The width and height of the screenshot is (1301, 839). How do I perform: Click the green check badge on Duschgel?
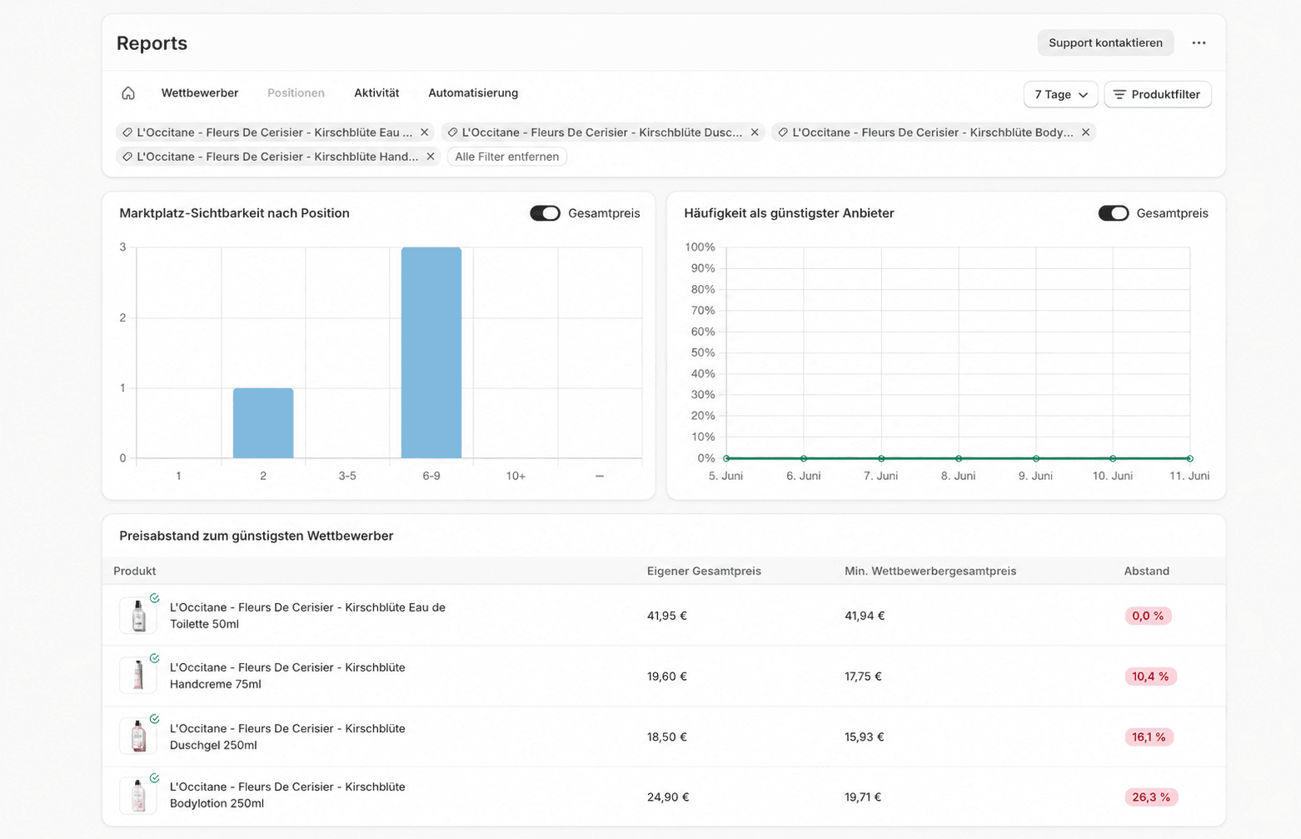click(155, 719)
